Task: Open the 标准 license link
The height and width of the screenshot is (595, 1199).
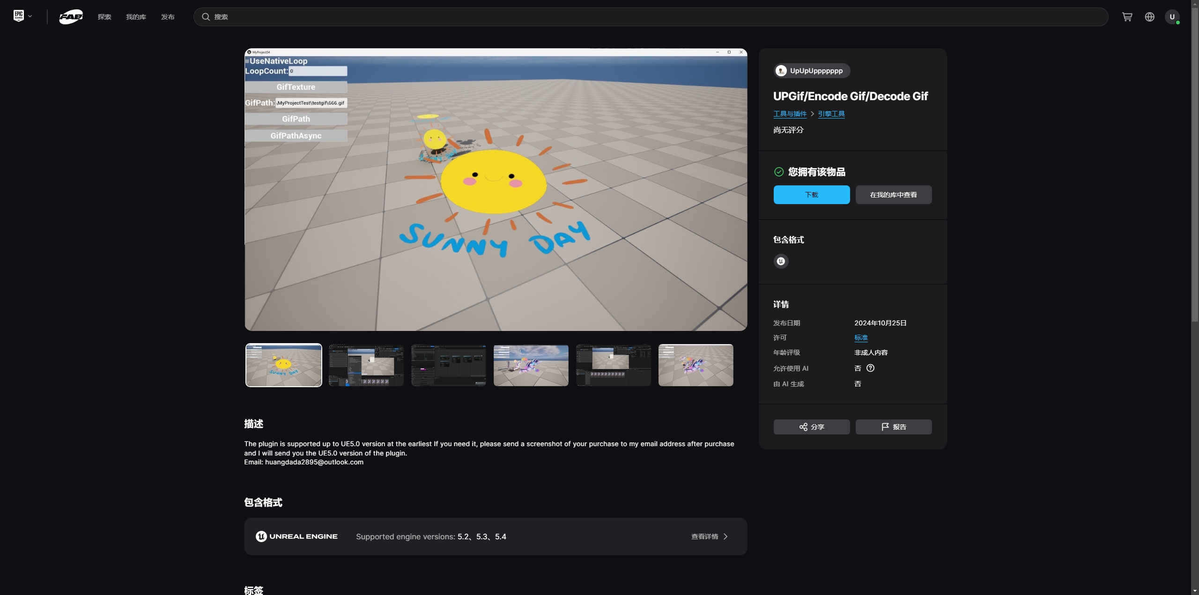Action: coord(861,338)
